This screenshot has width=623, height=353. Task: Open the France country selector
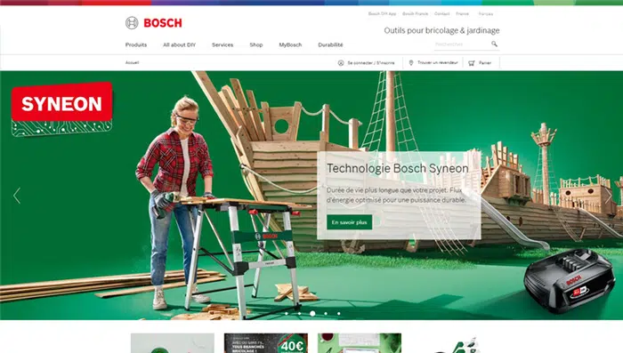pyautogui.click(x=463, y=13)
